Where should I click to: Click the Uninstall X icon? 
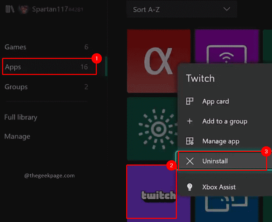point(190,161)
